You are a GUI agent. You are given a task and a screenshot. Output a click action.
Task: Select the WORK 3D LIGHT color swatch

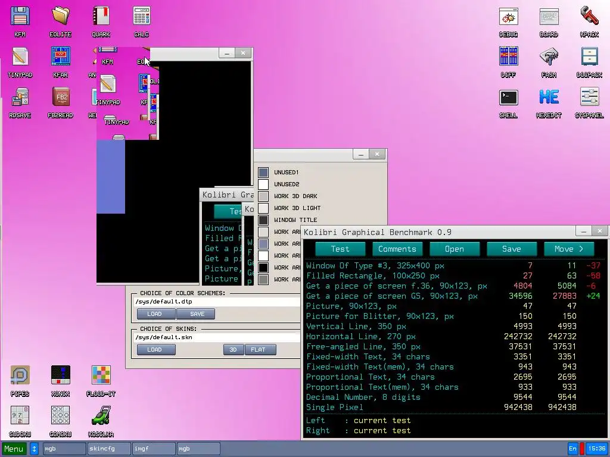(263, 208)
